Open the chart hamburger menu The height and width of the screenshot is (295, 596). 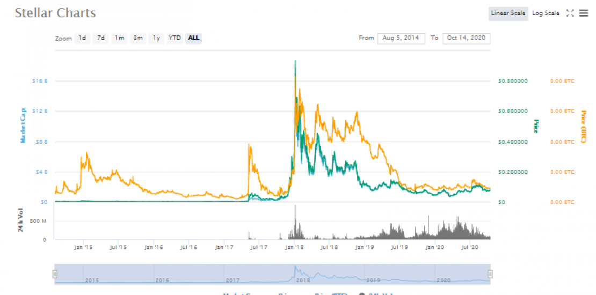584,13
